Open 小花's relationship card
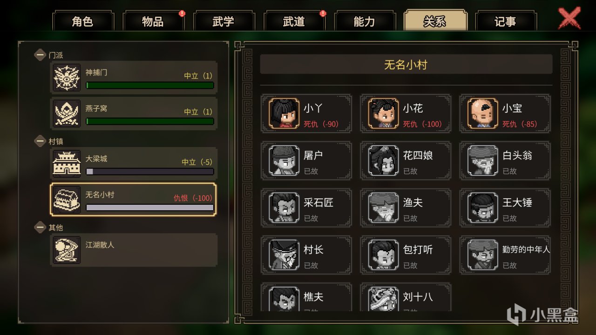596x335 pixels. [406, 114]
